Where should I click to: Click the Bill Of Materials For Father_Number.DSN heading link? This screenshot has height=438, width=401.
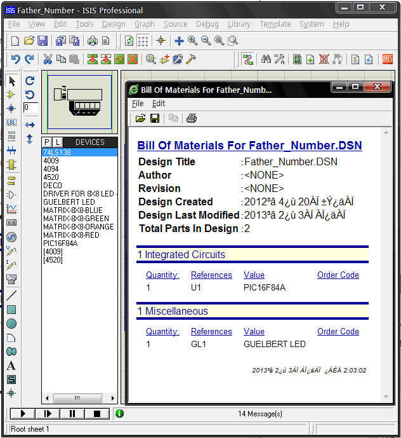pyautogui.click(x=249, y=146)
